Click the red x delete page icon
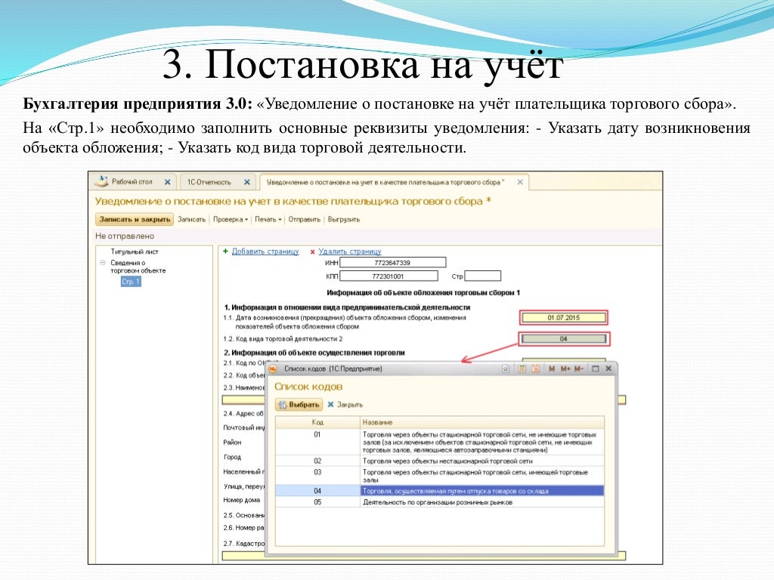The image size is (774, 580). tap(312, 251)
